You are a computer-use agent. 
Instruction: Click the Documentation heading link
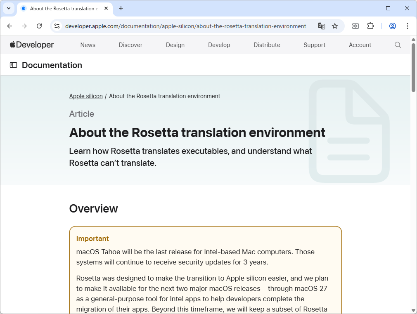(x=52, y=65)
